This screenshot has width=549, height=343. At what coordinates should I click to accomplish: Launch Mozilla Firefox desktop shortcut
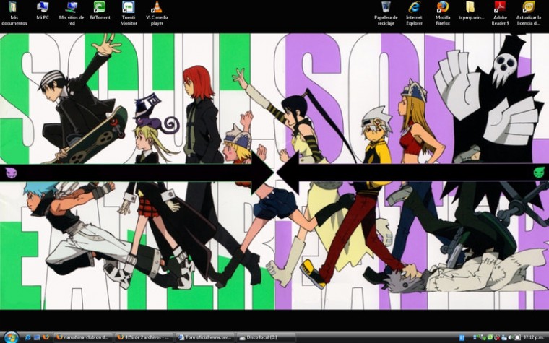[x=443, y=14]
